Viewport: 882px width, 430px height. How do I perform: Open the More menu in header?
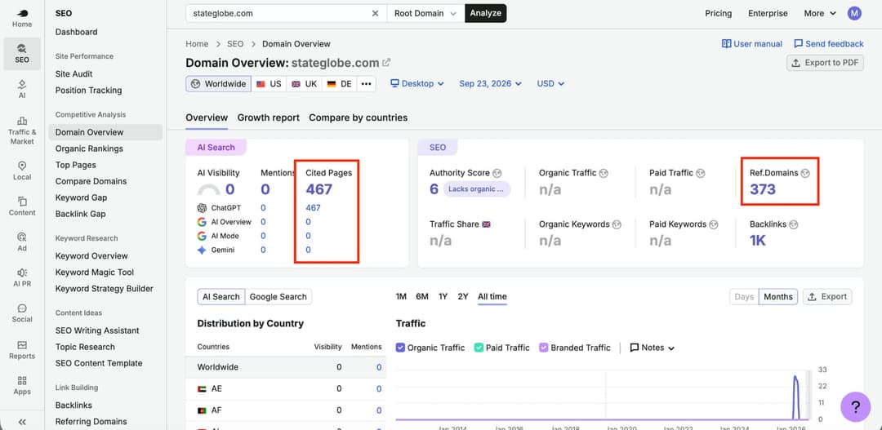click(x=820, y=14)
